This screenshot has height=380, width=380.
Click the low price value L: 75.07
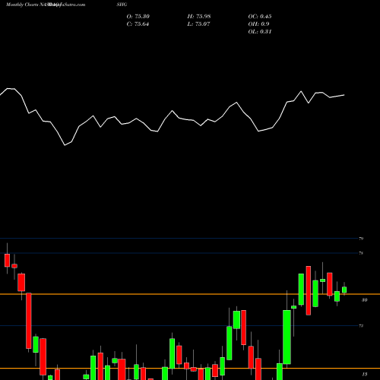click(x=199, y=24)
